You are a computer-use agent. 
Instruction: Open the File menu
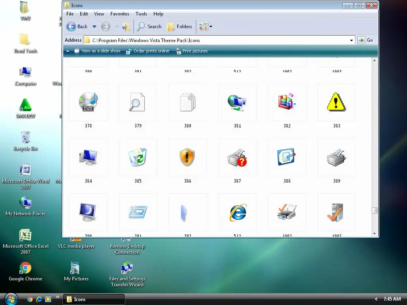70,14
